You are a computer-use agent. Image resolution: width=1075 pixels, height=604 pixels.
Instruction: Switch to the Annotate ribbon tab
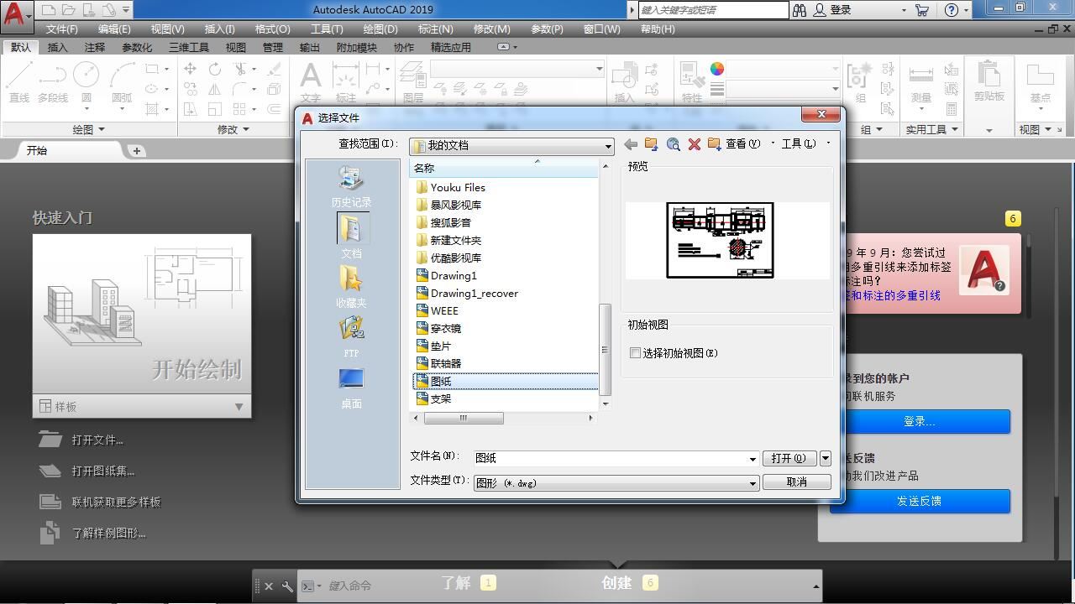95,48
